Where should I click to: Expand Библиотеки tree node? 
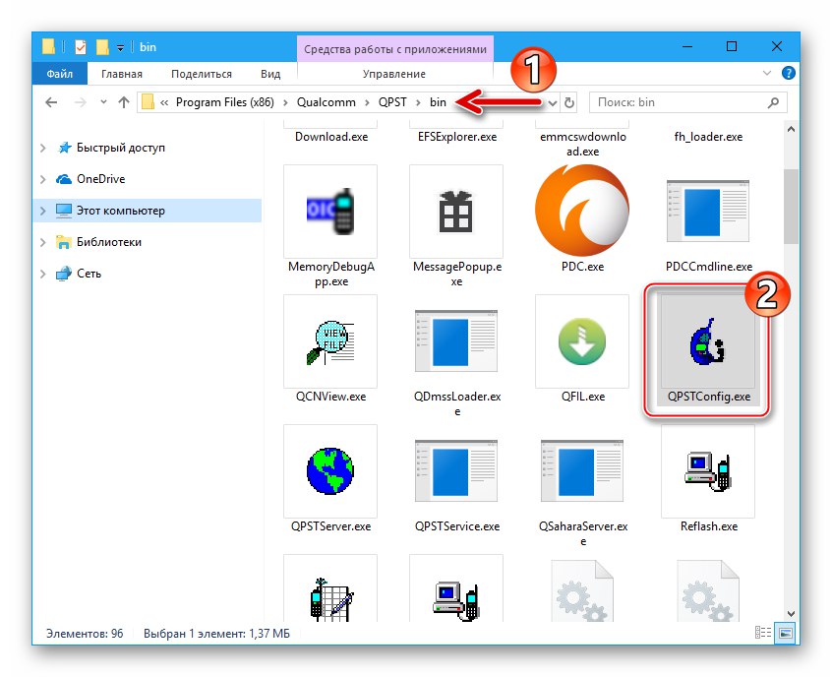(43, 242)
